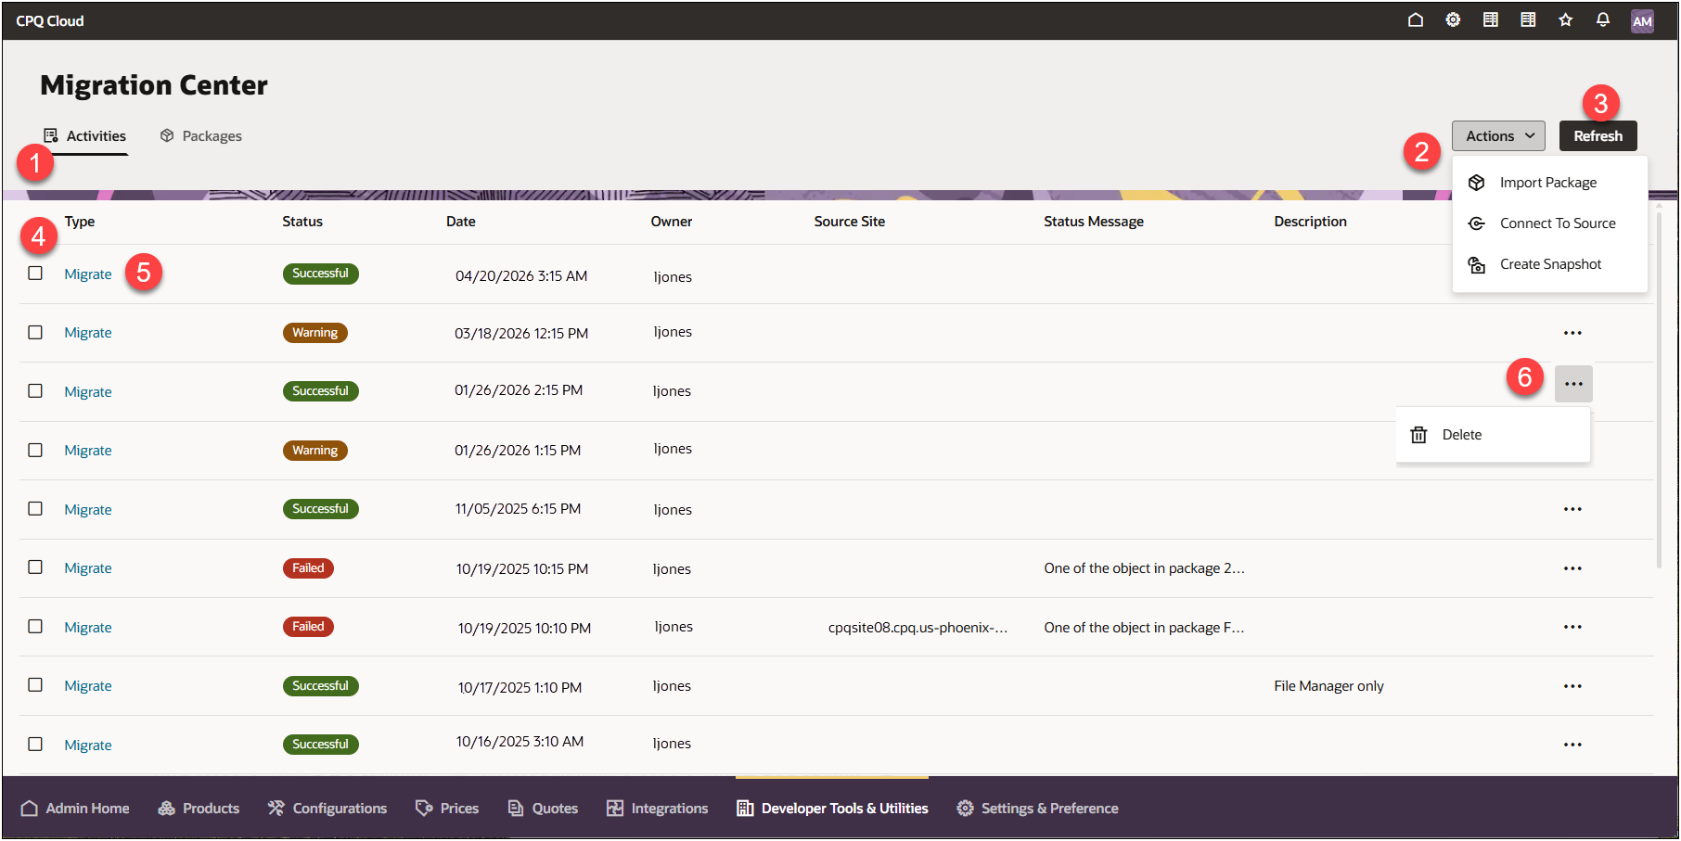Switch to the Activities tab
1681x841 pixels.
(x=85, y=136)
